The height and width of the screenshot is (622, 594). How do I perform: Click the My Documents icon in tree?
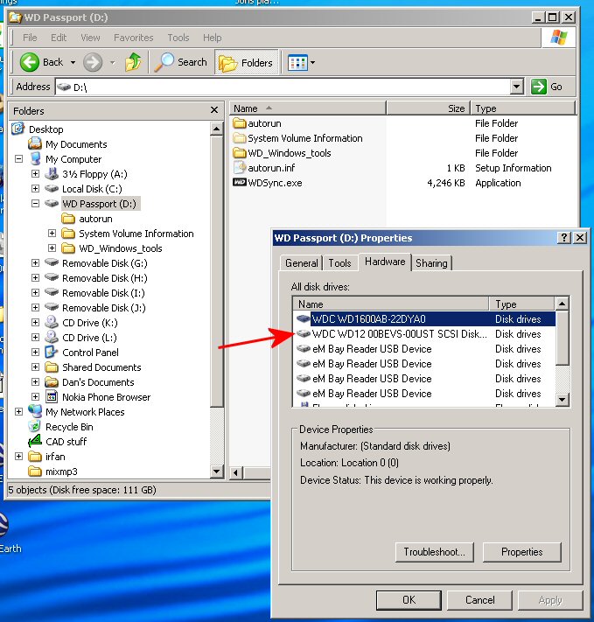pyautogui.click(x=35, y=143)
